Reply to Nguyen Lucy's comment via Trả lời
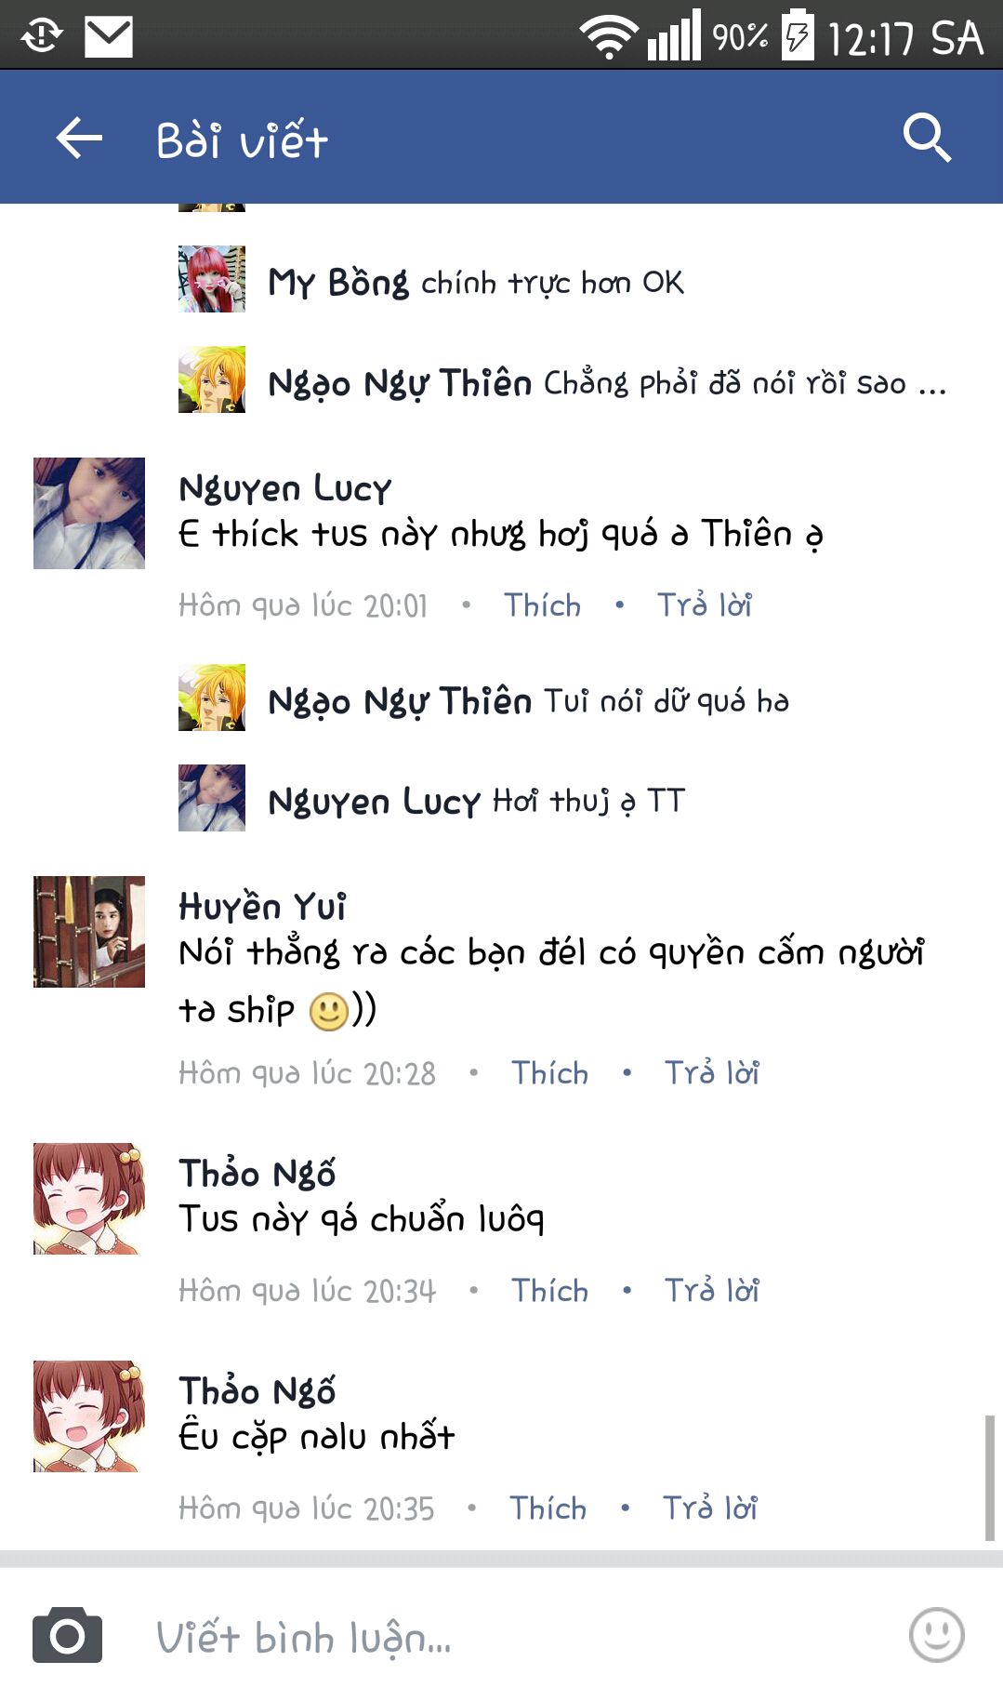This screenshot has height=1701, width=1003. [705, 605]
